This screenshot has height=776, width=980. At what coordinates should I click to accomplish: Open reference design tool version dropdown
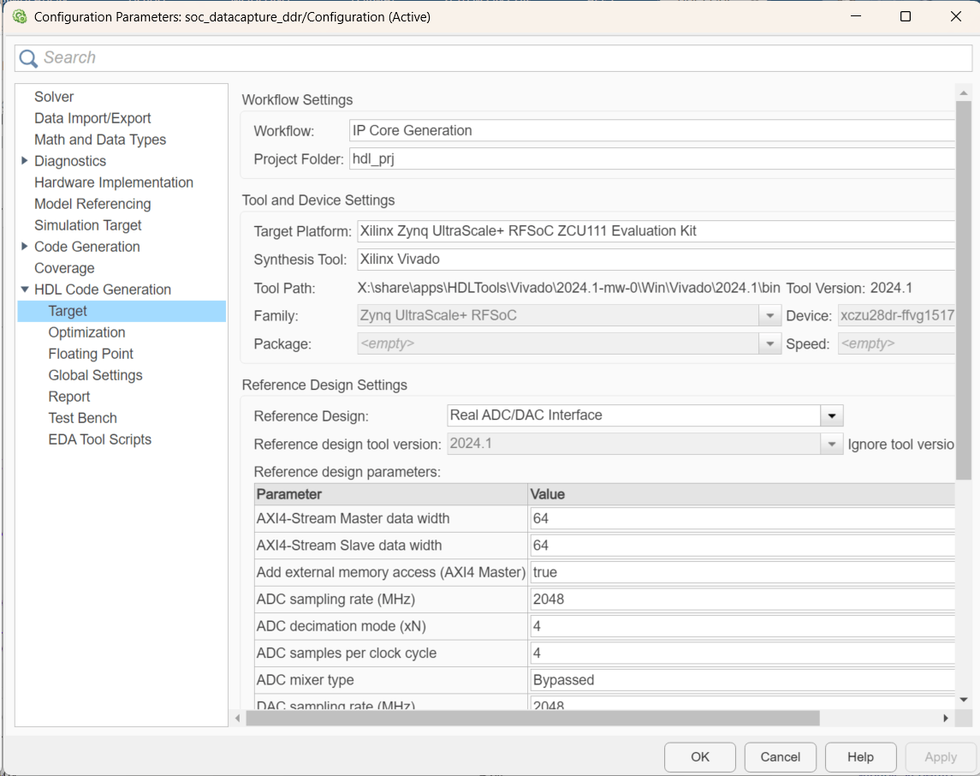(831, 445)
